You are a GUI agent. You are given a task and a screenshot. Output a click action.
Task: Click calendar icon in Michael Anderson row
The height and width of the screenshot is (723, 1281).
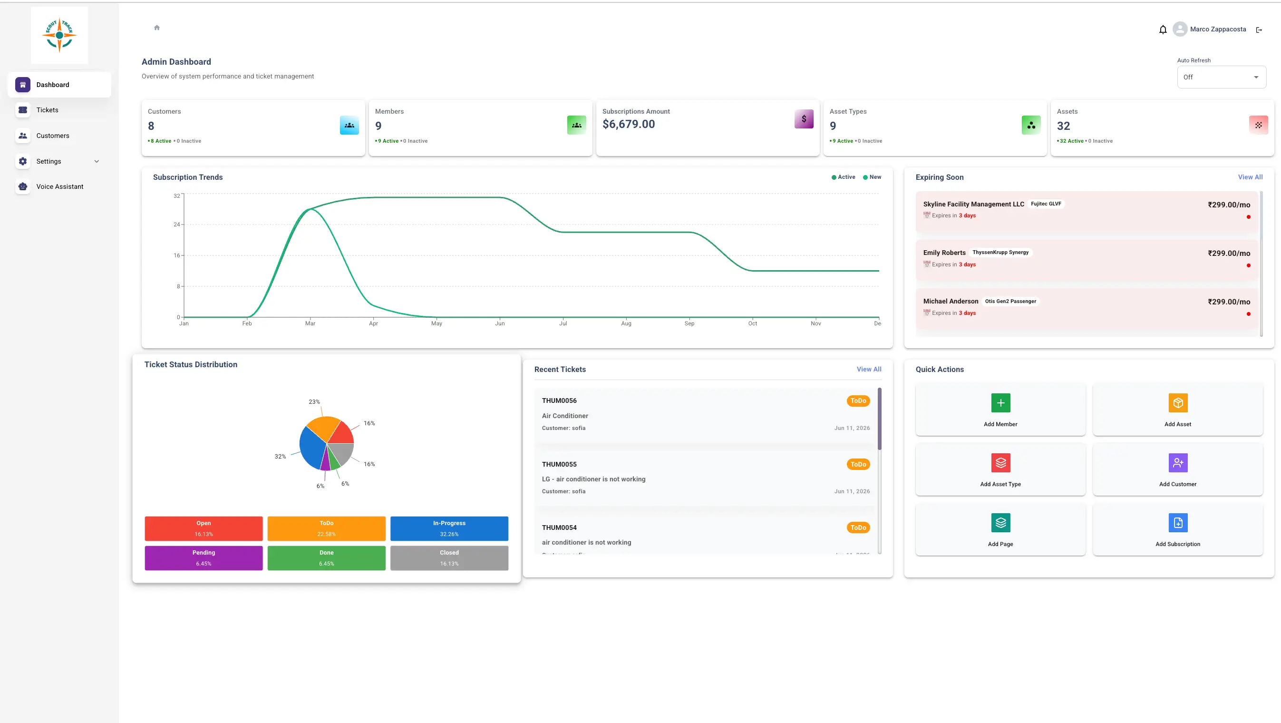pyautogui.click(x=926, y=313)
